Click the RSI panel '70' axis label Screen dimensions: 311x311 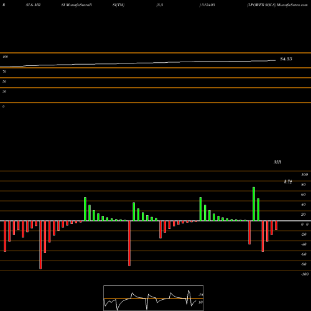[x=4, y=72]
